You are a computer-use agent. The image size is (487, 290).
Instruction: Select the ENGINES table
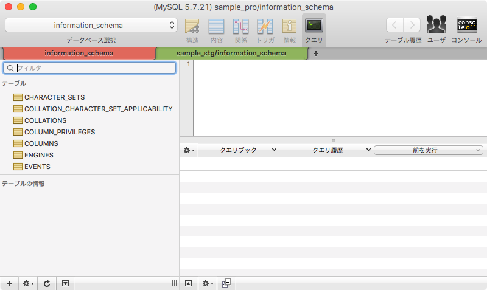click(x=33, y=155)
